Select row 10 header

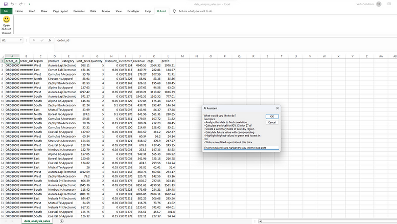tap(2, 101)
